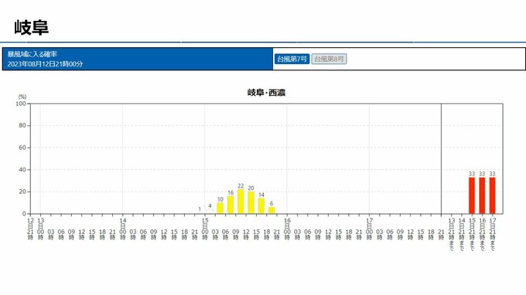526x295 pixels.
Task: Switch to the 台風第8号 typhoon button
Action: coord(329,59)
